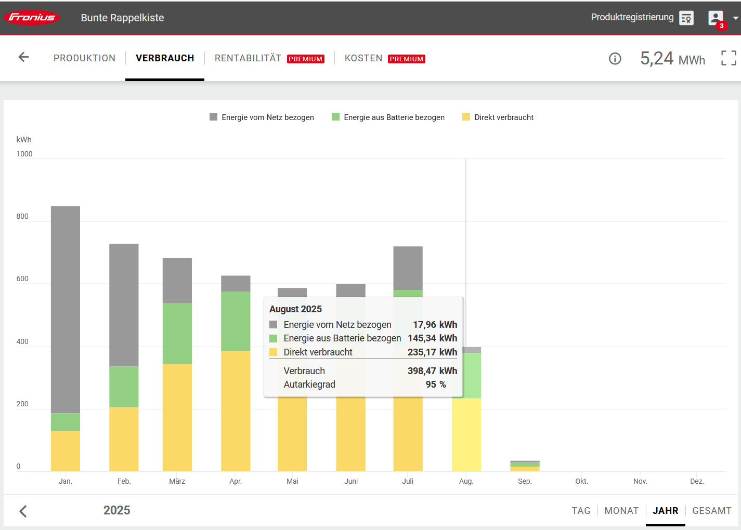Switch to the PRODUKTION tab
Screen dimensions: 741x530
tap(84, 58)
